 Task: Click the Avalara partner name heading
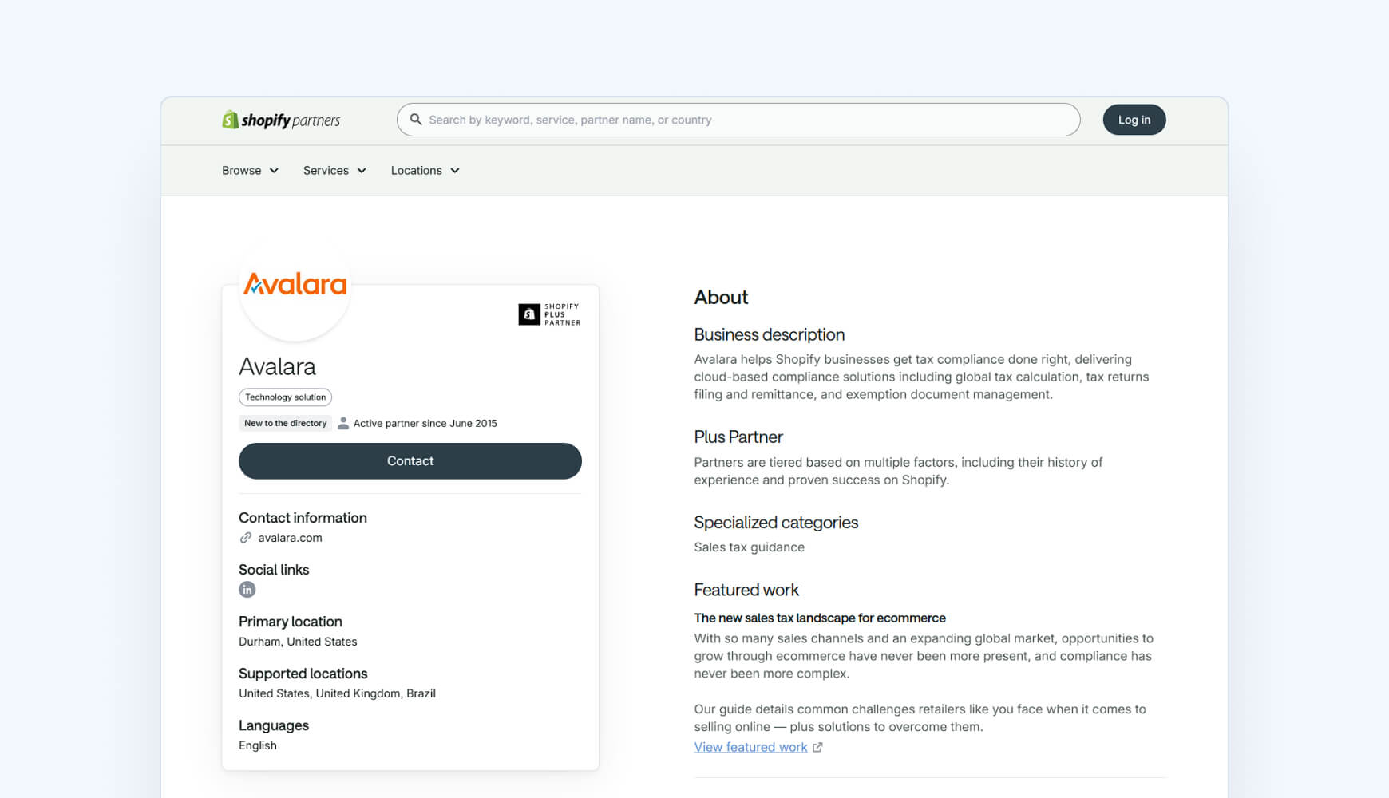(x=277, y=366)
